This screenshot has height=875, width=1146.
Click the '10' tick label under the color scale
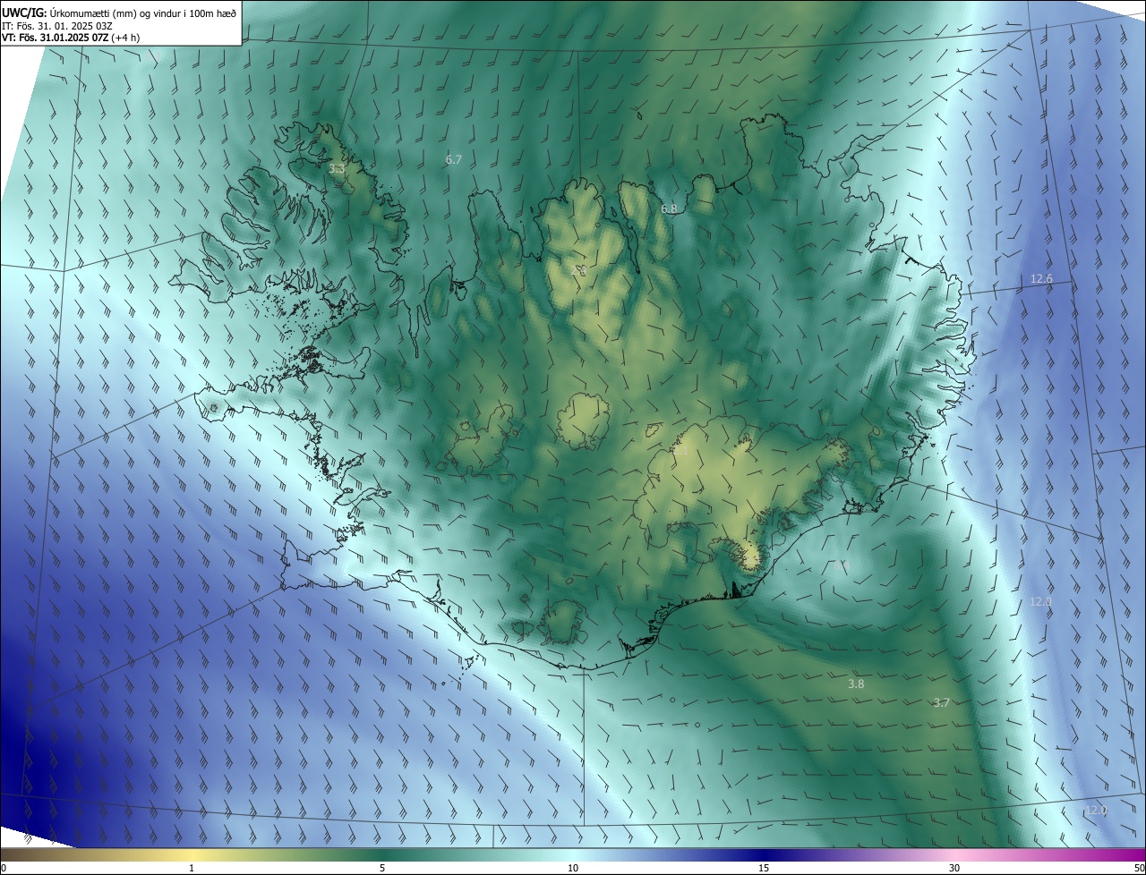[x=573, y=868]
